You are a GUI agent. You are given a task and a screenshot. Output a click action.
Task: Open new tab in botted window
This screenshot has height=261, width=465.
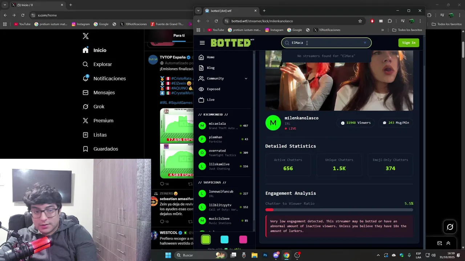pyautogui.click(x=264, y=11)
